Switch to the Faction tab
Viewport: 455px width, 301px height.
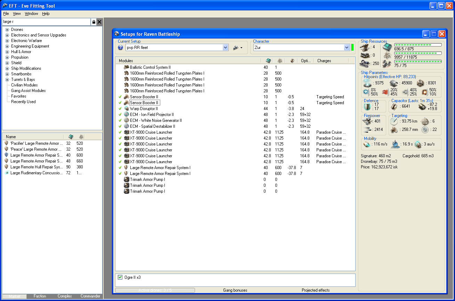click(40, 296)
